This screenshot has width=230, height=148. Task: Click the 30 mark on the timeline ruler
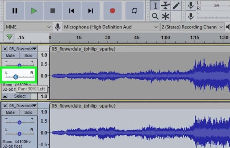pyautogui.click(x=107, y=38)
